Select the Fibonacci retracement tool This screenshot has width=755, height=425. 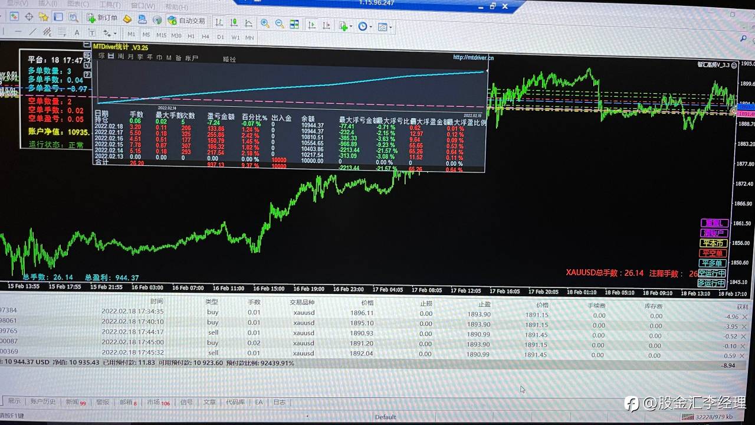[x=62, y=32]
